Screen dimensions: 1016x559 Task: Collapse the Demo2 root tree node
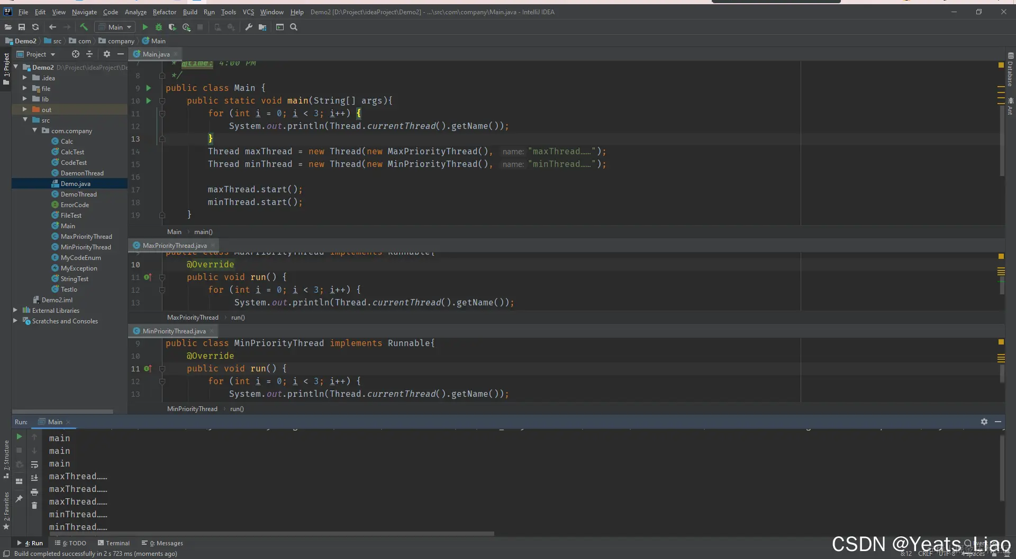[16, 67]
